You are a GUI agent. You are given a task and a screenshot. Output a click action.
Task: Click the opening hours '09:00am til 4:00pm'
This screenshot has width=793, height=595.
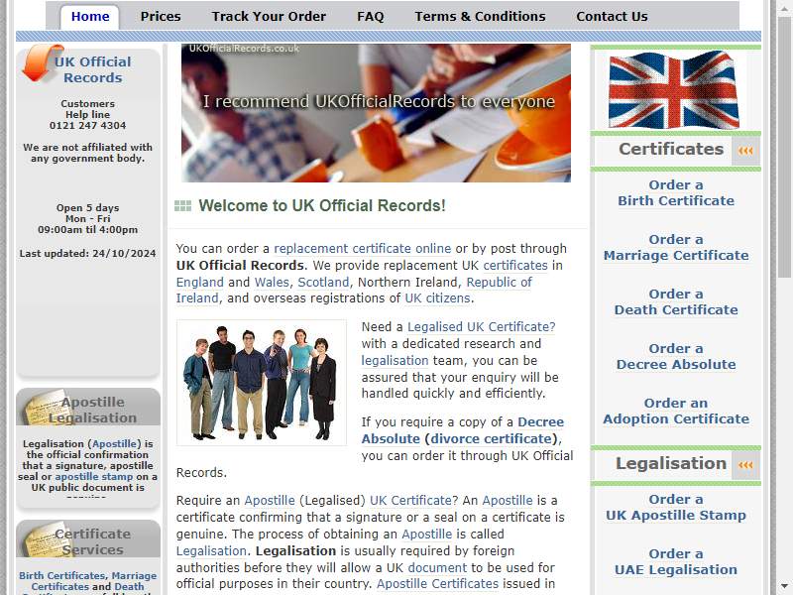(x=87, y=230)
